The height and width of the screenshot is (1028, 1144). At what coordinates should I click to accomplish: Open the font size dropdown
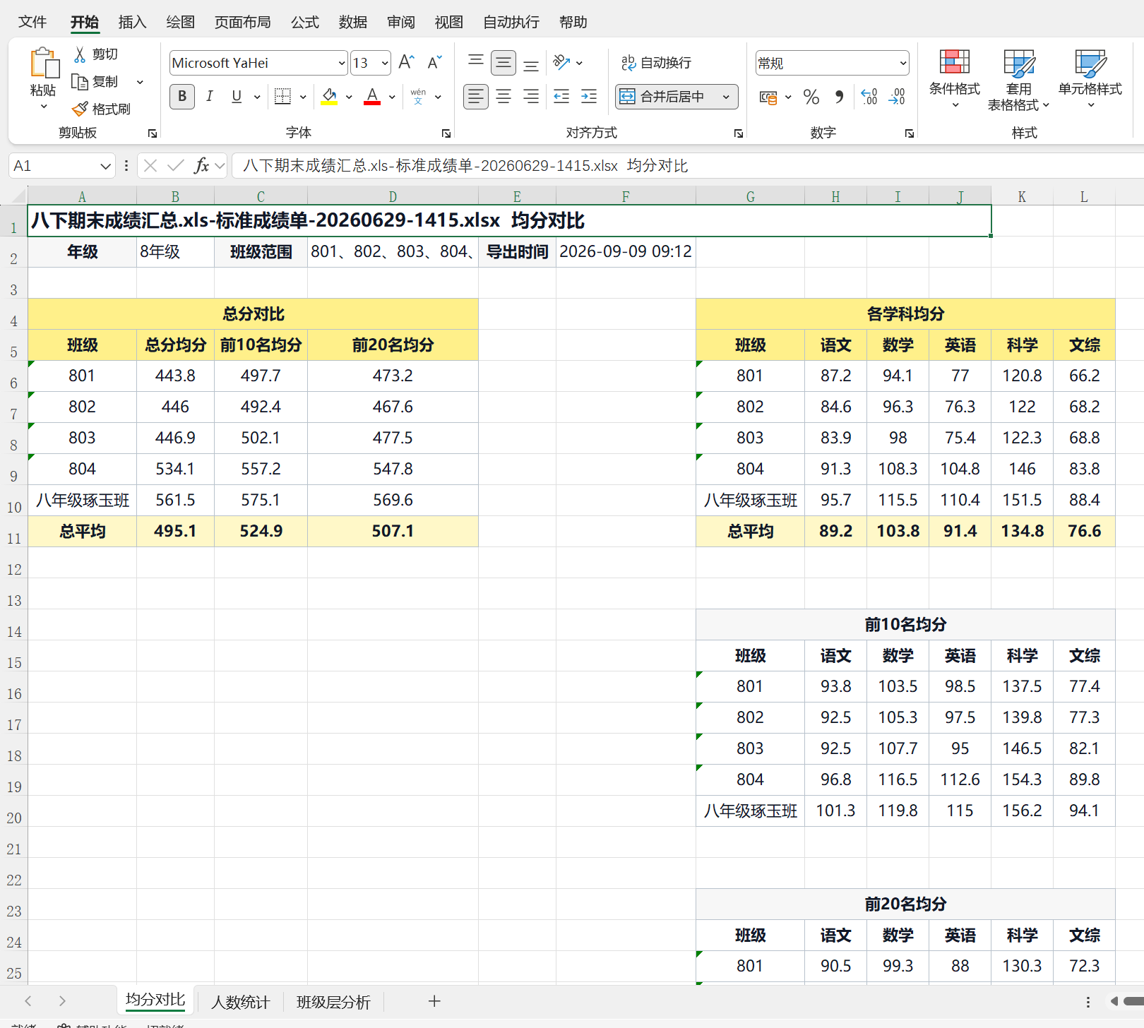(385, 63)
